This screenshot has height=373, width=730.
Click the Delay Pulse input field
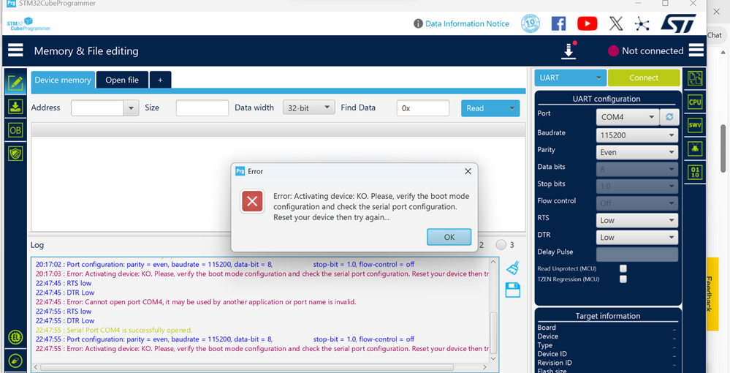coord(637,255)
